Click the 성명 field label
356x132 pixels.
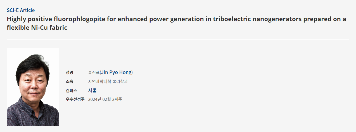tap(70, 72)
